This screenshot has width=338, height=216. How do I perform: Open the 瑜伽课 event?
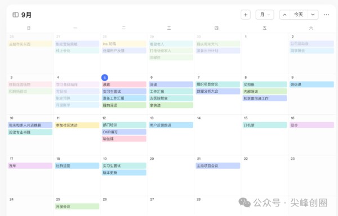coord(124,139)
